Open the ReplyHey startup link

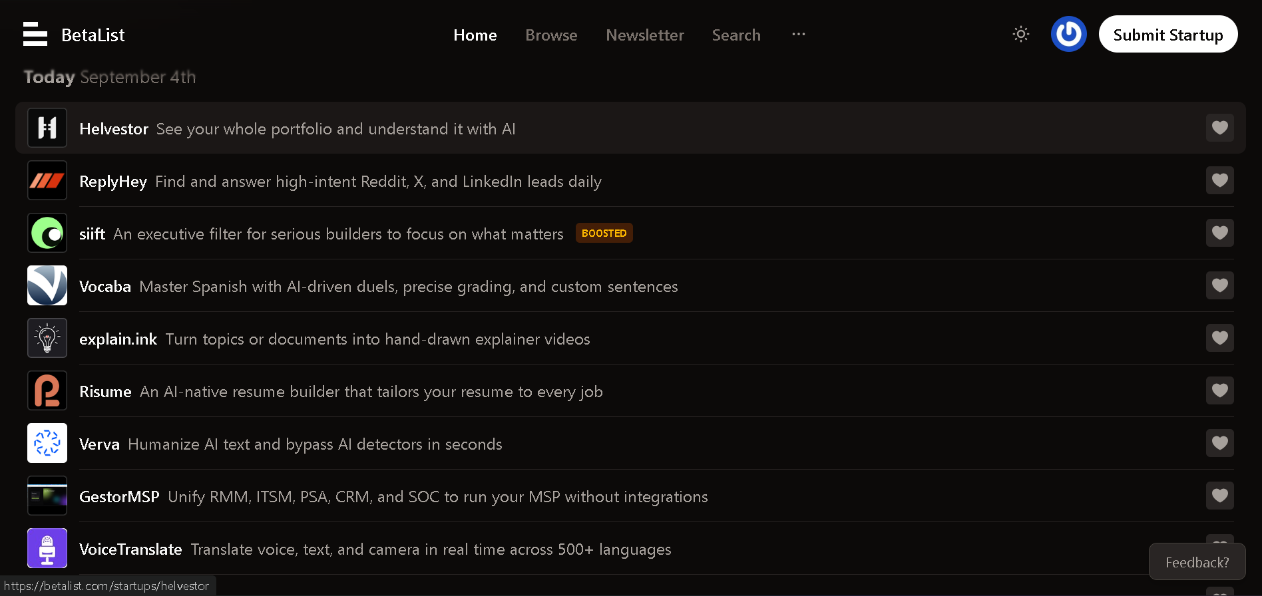[x=113, y=182]
